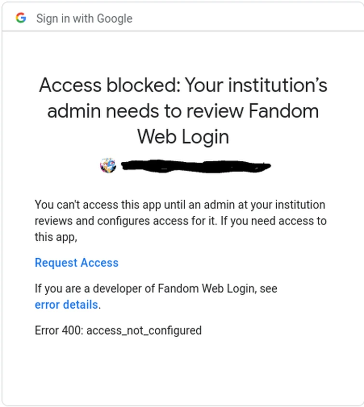Click the Google "G" logo

[20, 18]
